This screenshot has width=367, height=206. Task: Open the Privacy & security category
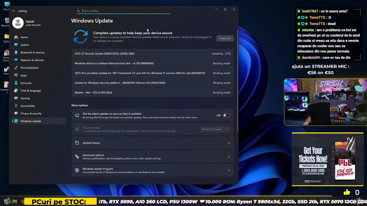coord(39,113)
